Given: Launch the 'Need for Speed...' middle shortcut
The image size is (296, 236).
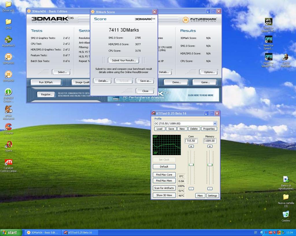Looking at the screenshot, I should tap(269, 43).
